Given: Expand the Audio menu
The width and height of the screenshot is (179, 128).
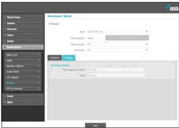Looking at the screenshot, I should pyautogui.click(x=23, y=41).
